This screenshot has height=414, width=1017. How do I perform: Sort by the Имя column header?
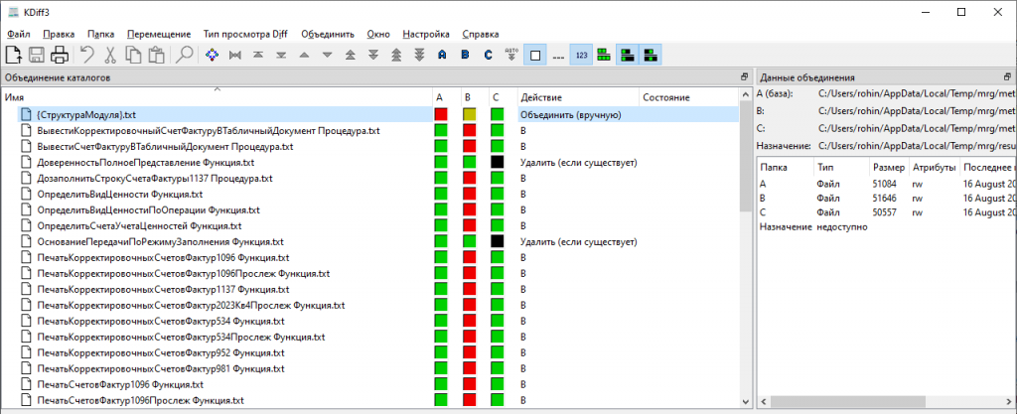click(x=217, y=97)
